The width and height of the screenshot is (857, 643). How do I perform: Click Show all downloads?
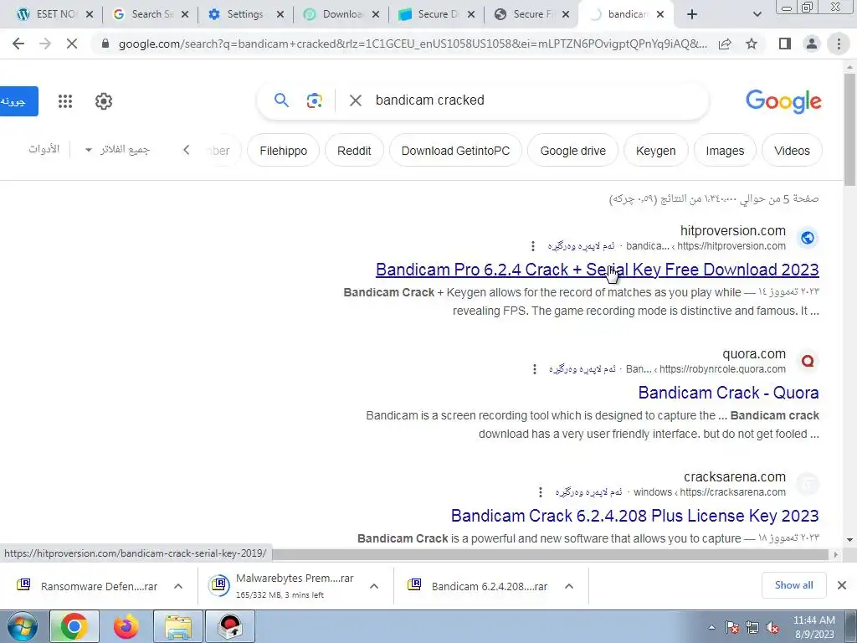[x=793, y=585]
